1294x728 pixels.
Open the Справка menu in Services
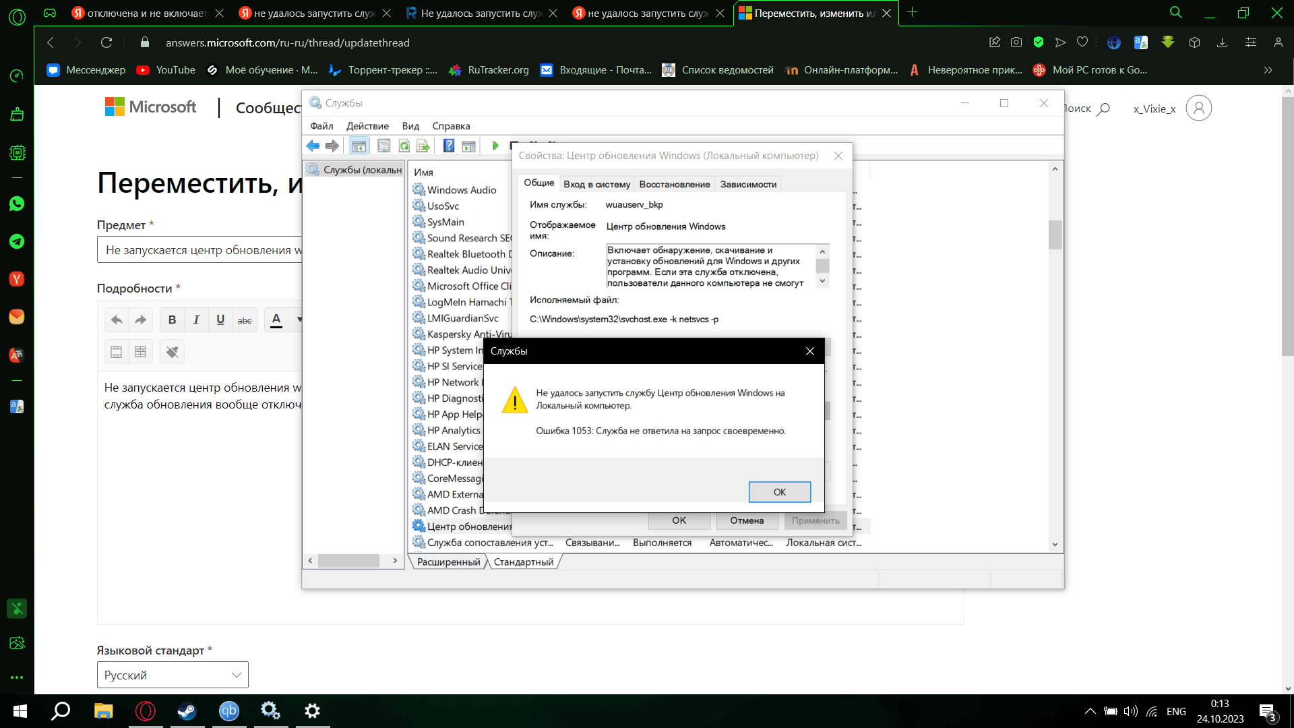pos(451,126)
